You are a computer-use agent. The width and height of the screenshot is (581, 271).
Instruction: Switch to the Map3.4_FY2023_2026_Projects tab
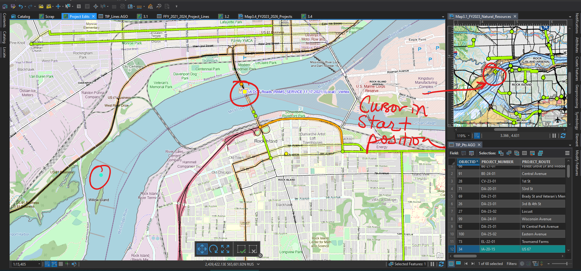[265, 16]
